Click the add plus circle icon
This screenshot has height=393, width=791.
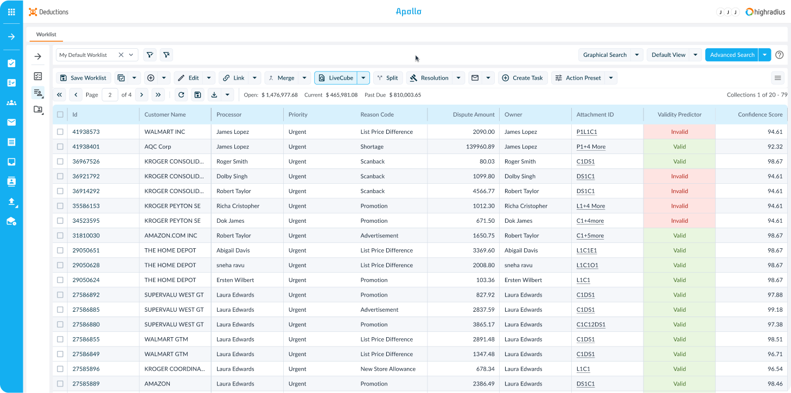click(151, 78)
